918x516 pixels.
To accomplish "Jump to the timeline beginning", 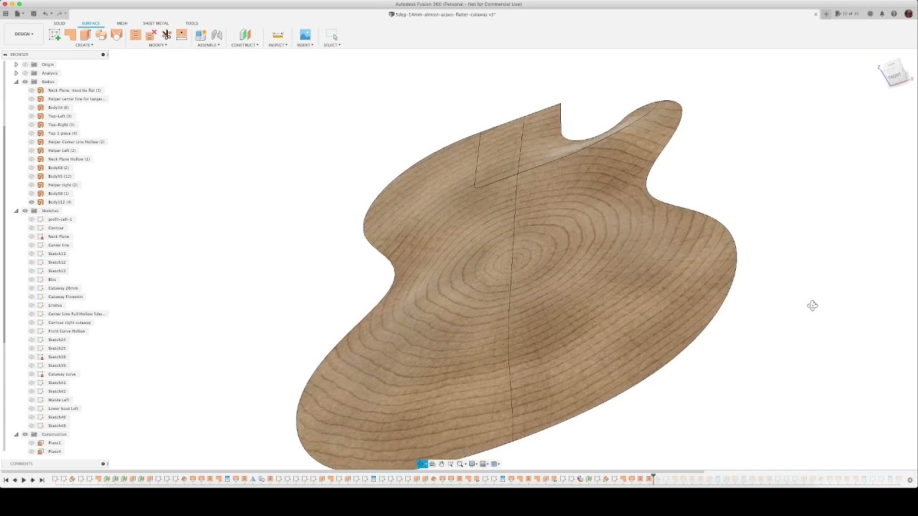I will coord(6,480).
